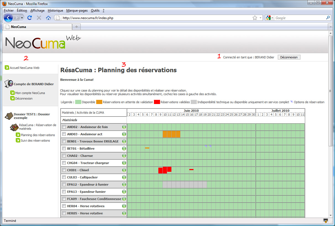
Task: Go to Firefox home page icon
Action: point(48,18)
